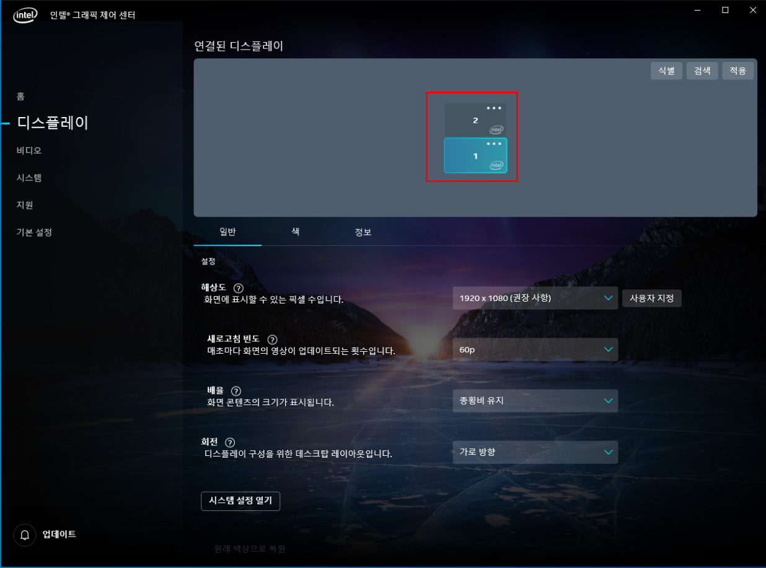Select the display 2 thumbnail
This screenshot has width=766, height=568.
[x=475, y=120]
